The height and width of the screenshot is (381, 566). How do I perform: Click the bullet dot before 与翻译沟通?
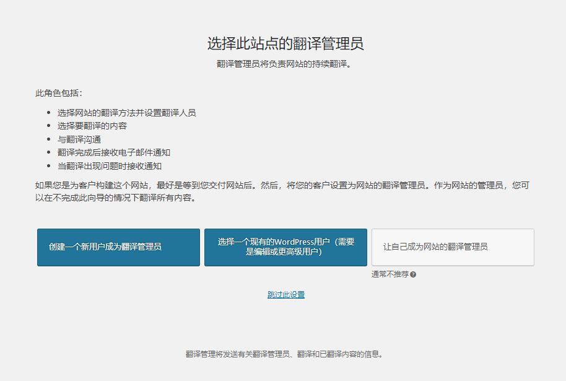click(49, 139)
